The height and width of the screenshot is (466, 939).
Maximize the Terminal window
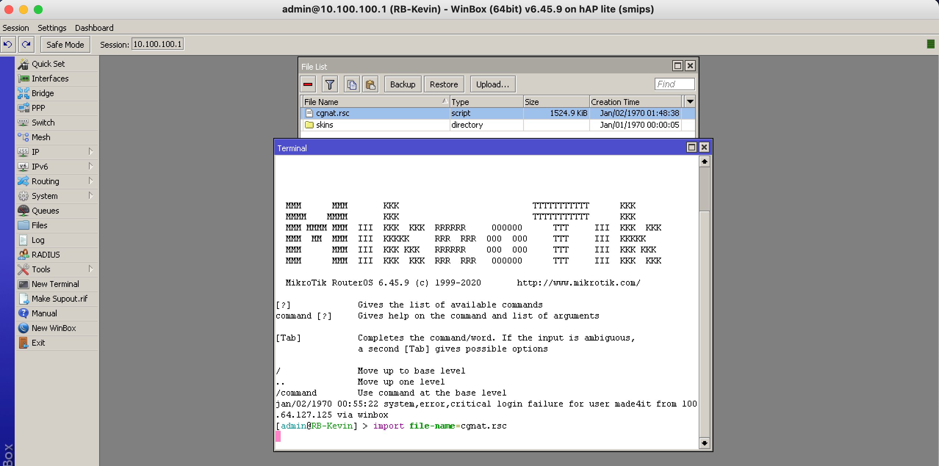(x=691, y=147)
